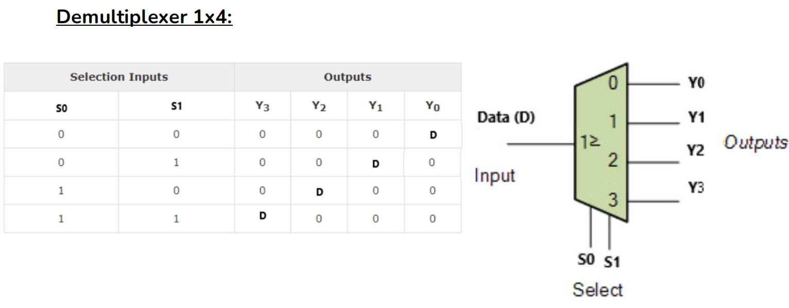The image size is (789, 308).
Task: Select the Outputs table header
Action: click(x=348, y=77)
